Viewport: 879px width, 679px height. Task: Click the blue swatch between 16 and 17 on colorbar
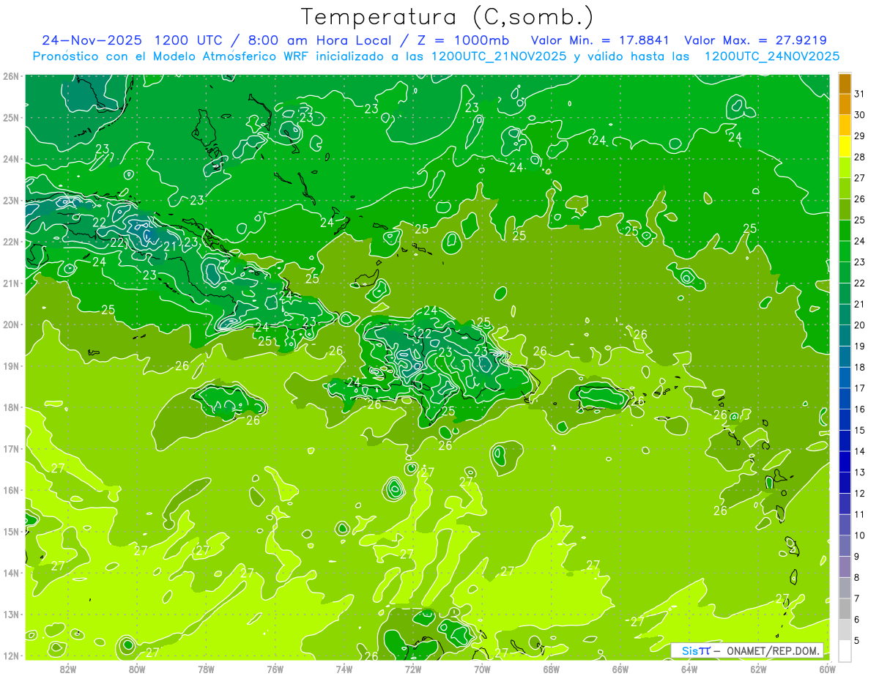(x=845, y=398)
